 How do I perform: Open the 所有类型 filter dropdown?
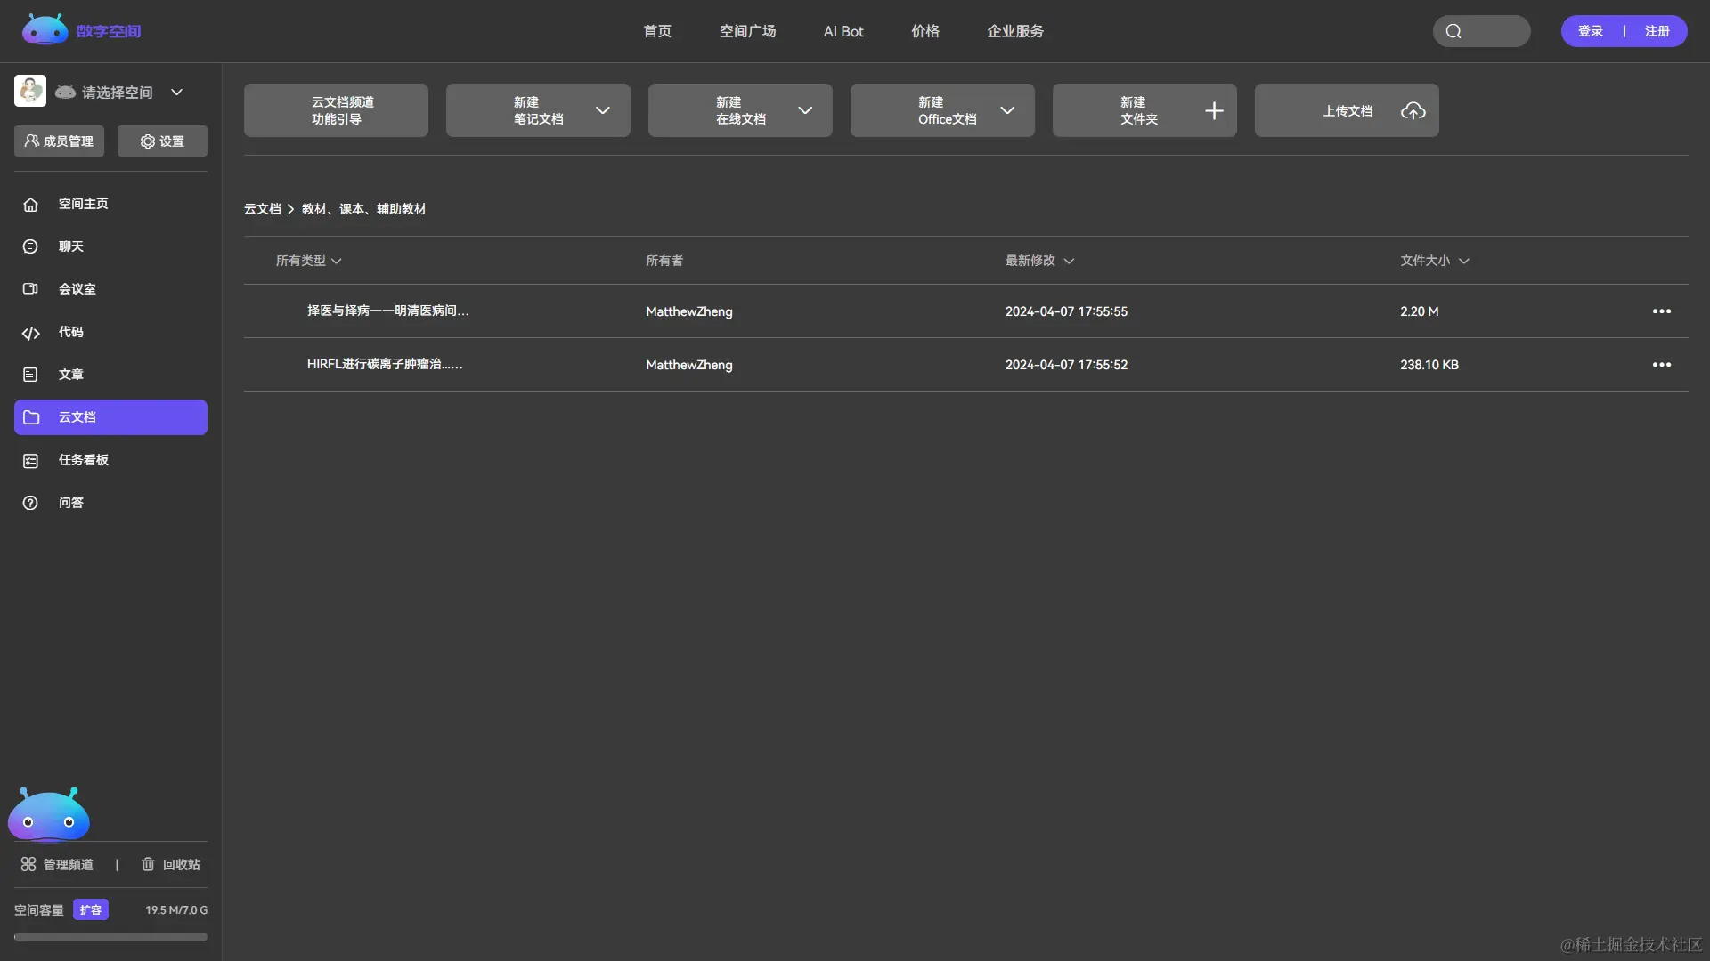pos(308,261)
